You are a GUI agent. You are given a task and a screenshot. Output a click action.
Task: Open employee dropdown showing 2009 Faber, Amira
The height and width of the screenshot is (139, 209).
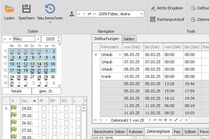141,14
